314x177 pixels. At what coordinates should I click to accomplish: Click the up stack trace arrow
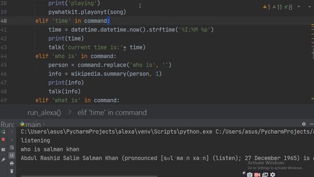click(x=12, y=132)
